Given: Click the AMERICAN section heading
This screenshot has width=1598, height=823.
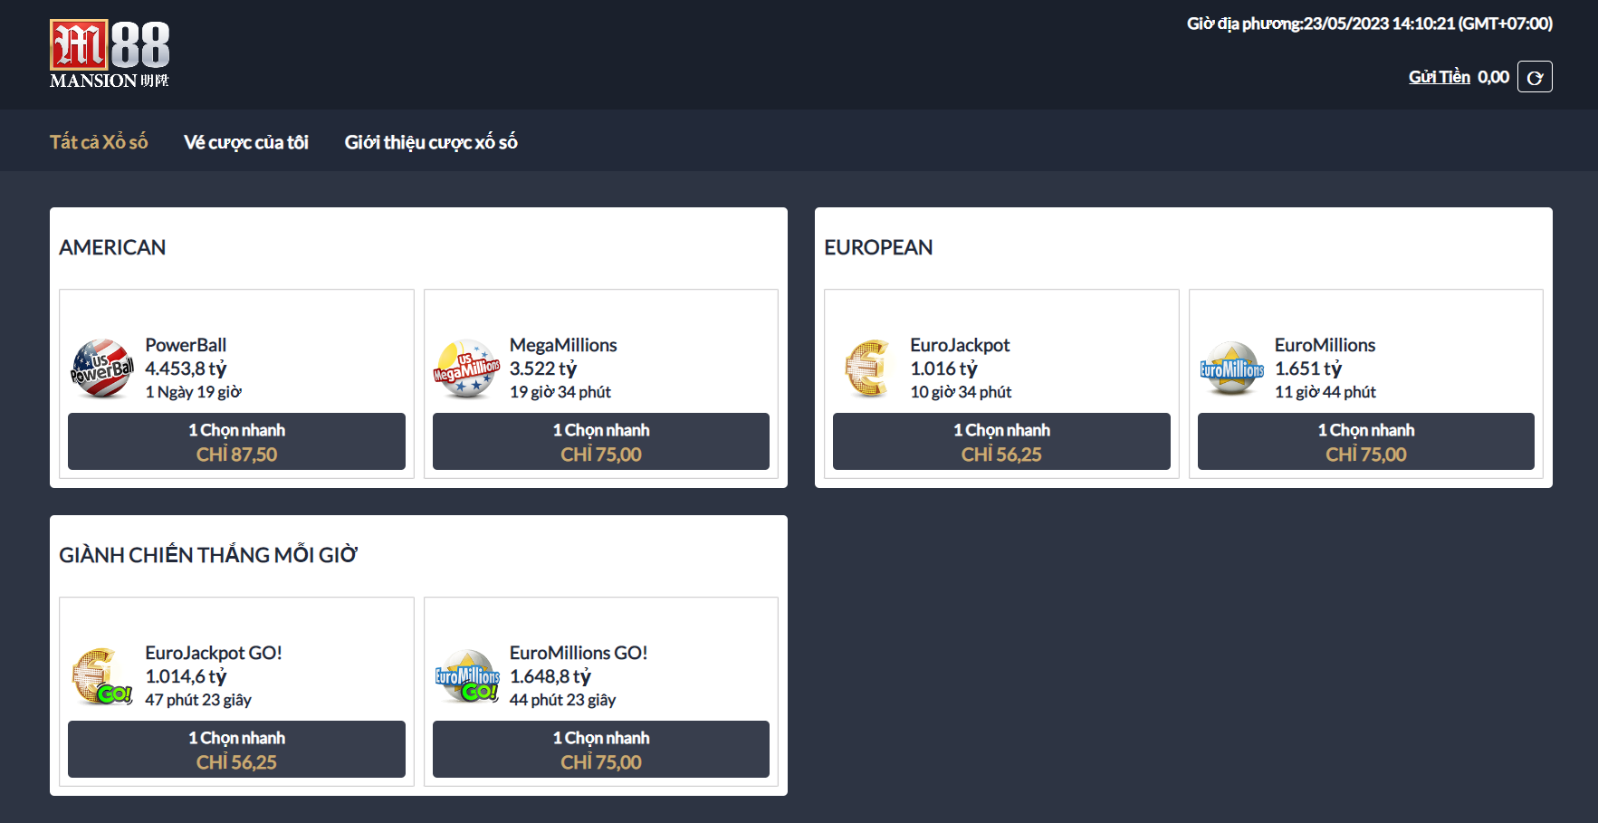Looking at the screenshot, I should (x=112, y=247).
